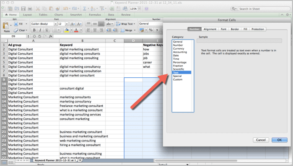Click the Filter funnel icon
Viewport: 293px width, 166px height.
tap(102, 8)
